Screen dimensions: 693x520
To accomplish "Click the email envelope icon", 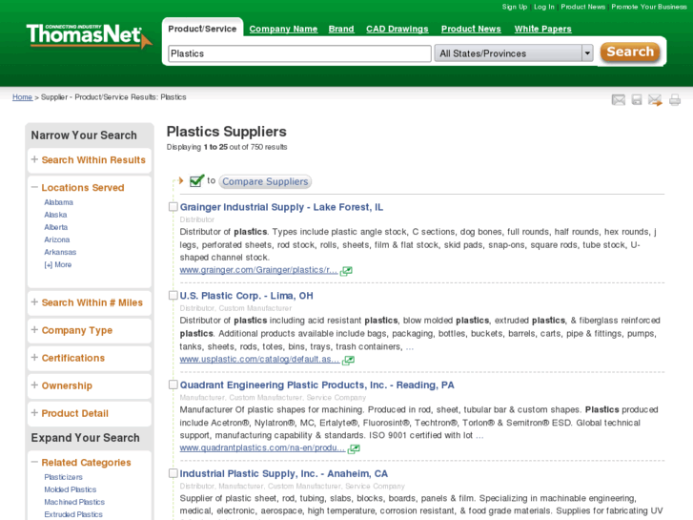I will (619, 100).
